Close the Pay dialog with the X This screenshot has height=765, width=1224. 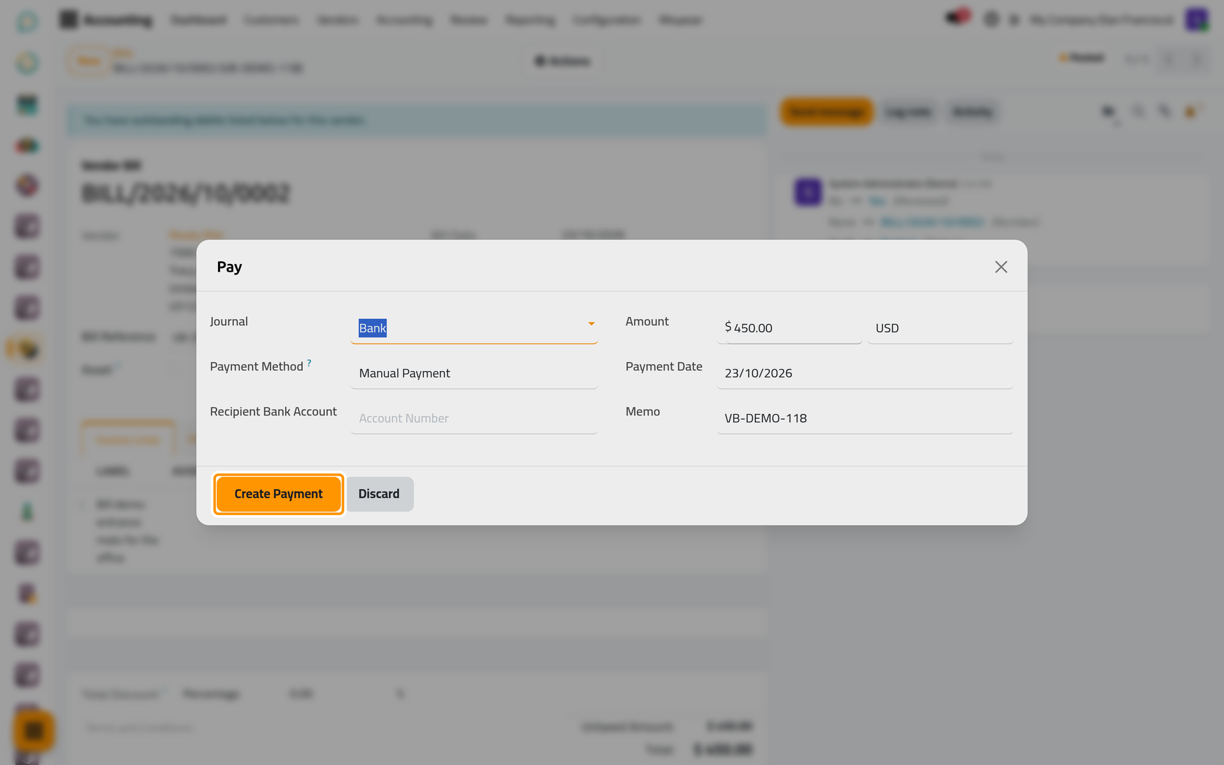tap(1001, 267)
